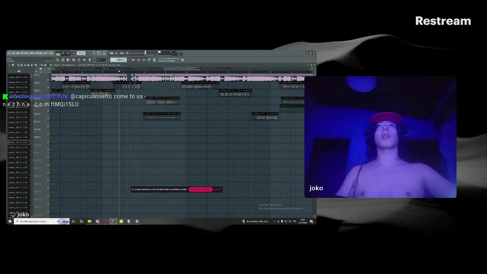Click the Play button in FL Studio transport

tap(63, 53)
